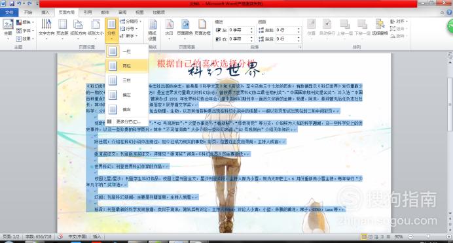The height and width of the screenshot is (243, 453).
Task: Click 中文(中国) language button in status bar
Action: (x=77, y=236)
